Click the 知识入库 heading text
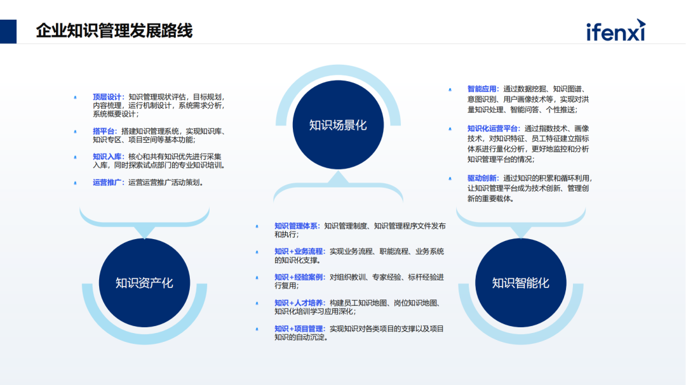 click(107, 157)
